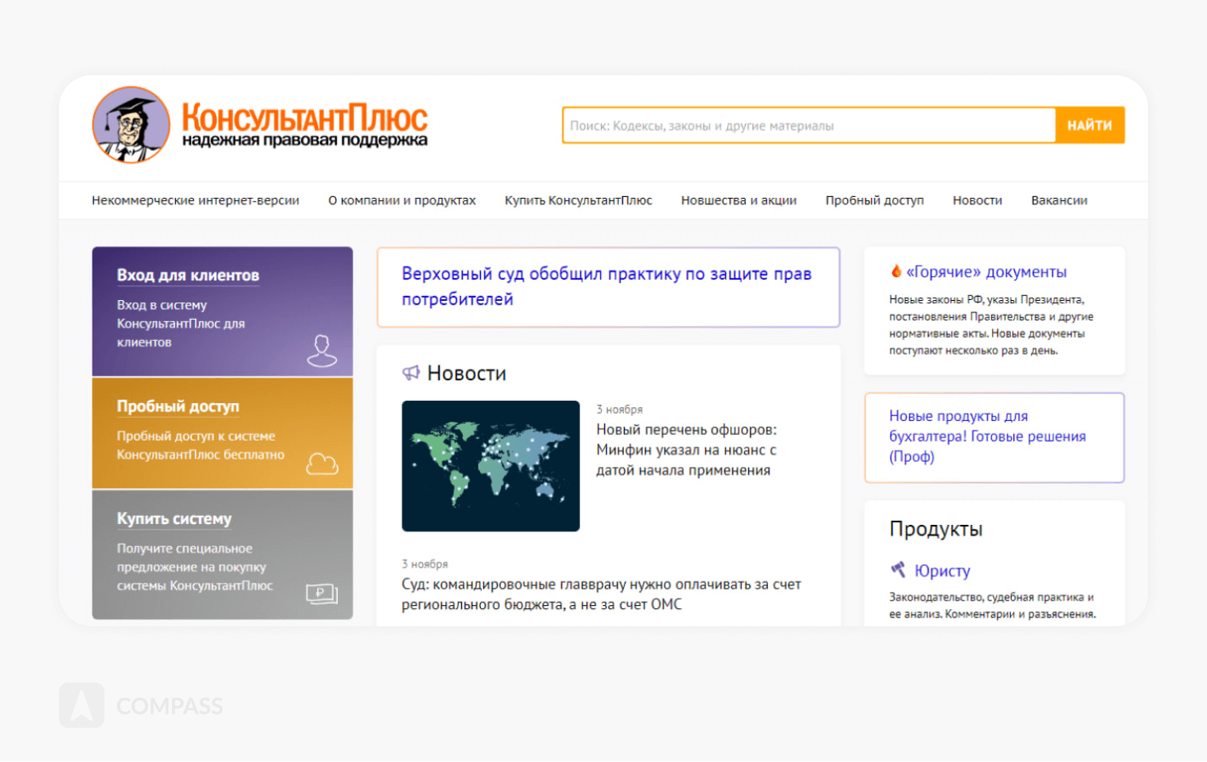Click the gavel icon next to Юристу
The height and width of the screenshot is (762, 1207).
898,570
